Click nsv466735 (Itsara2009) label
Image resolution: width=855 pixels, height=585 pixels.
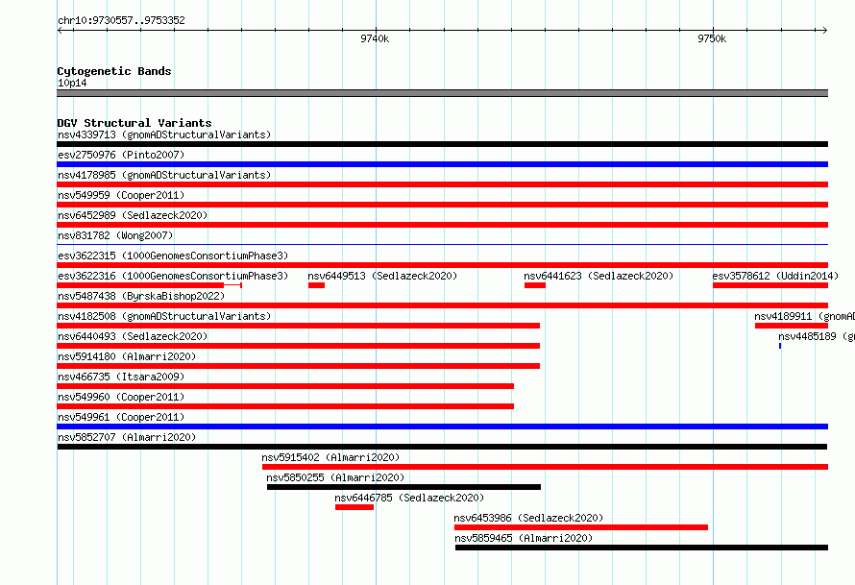(121, 377)
